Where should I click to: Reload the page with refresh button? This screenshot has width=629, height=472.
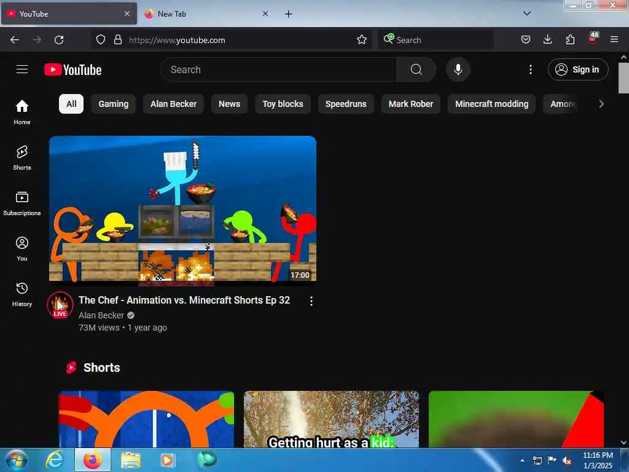59,40
